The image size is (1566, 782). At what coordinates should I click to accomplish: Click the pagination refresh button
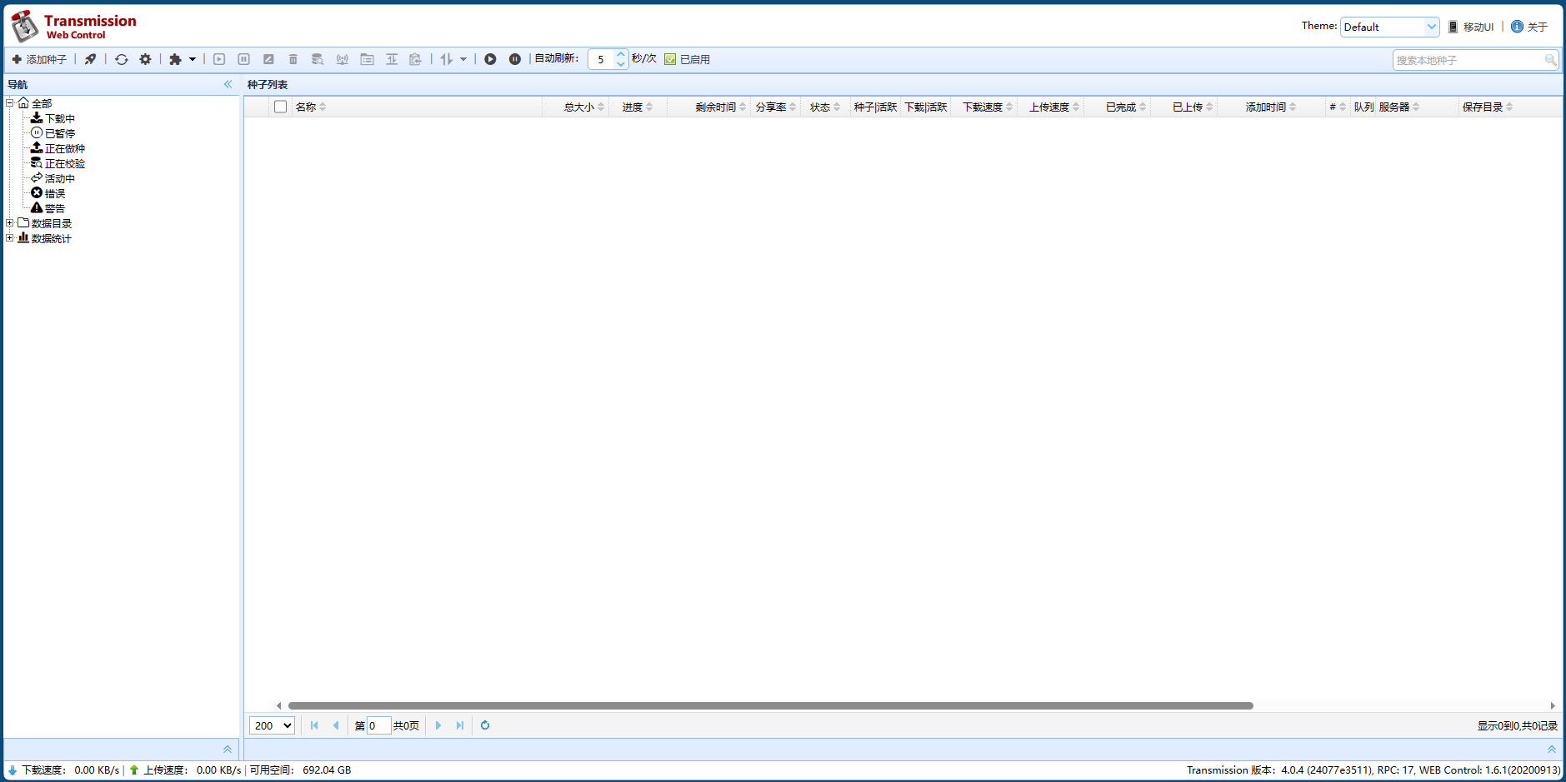(x=485, y=725)
